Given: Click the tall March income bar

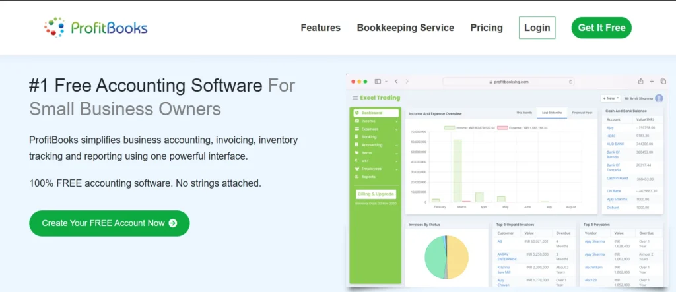Looking at the screenshot, I should coord(457,171).
